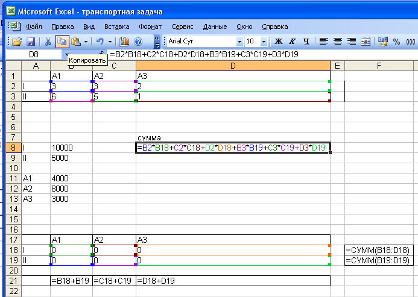Image resolution: width=418 pixels, height=297 pixels.
Task: Open the Вид menu
Action: [89, 27]
